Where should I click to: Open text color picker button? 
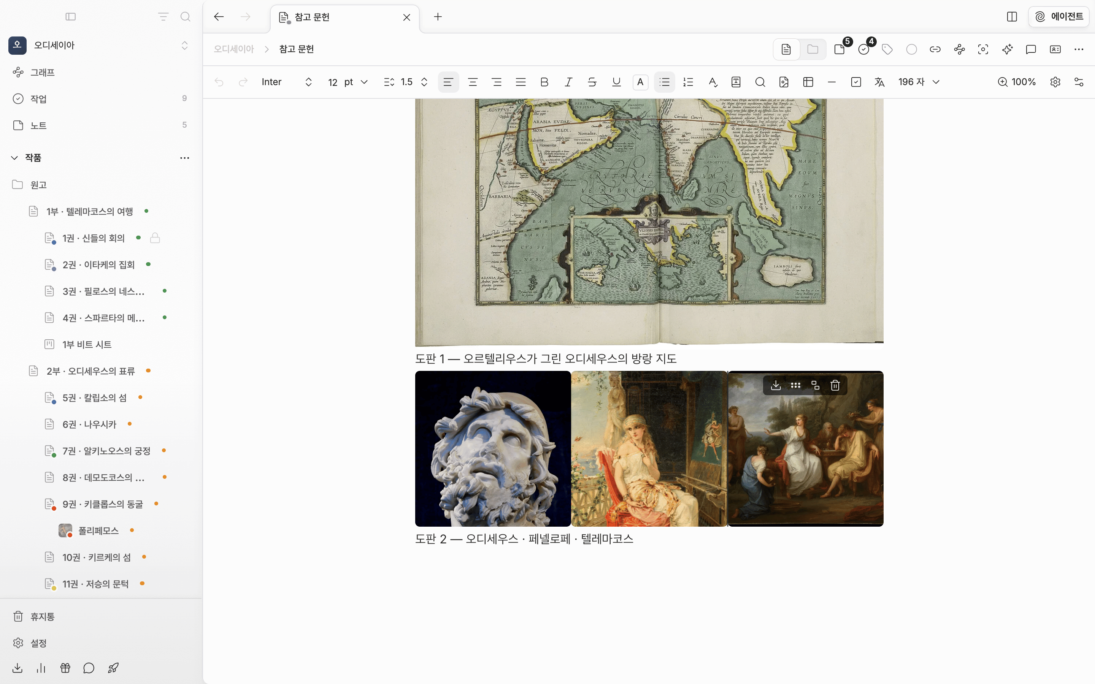pos(640,82)
